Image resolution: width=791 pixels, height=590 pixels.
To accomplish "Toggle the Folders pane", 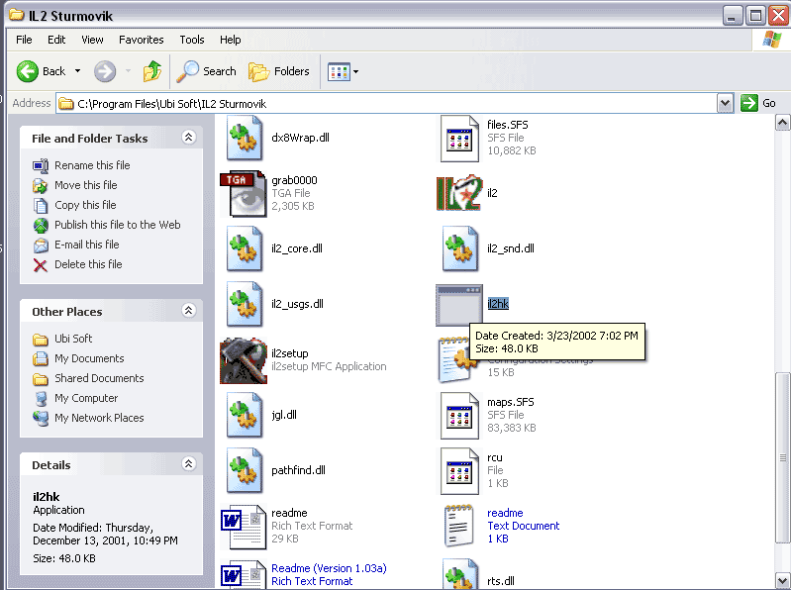I will click(x=279, y=71).
